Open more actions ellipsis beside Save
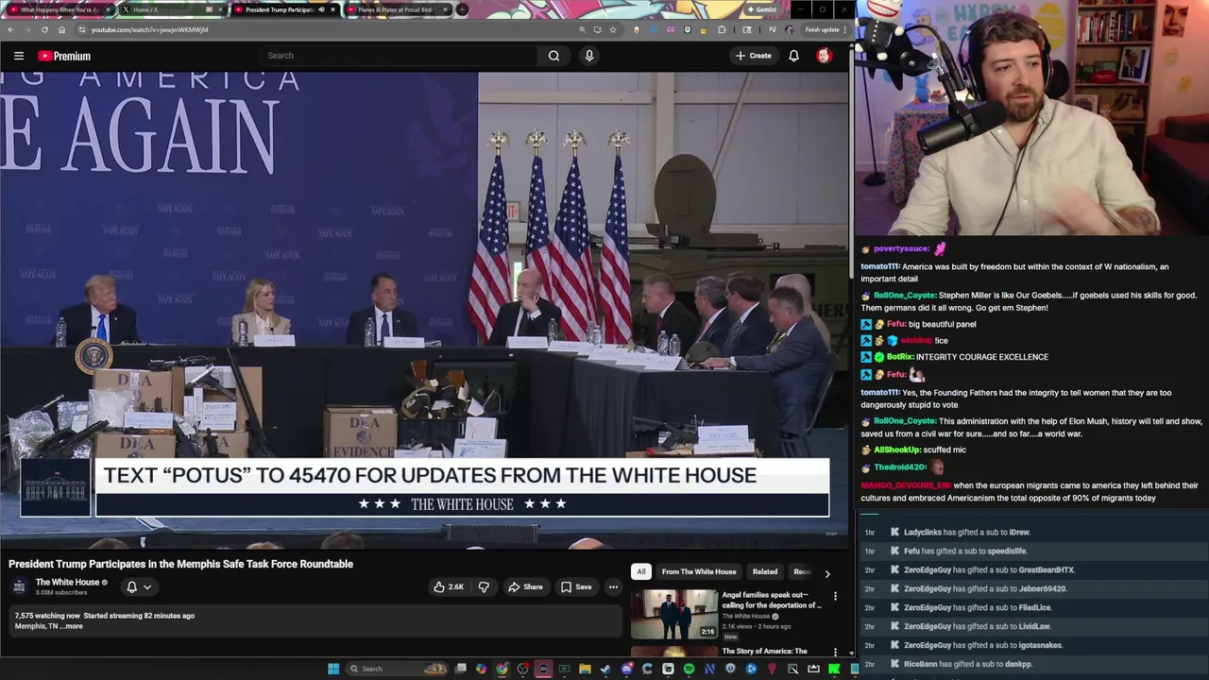The width and height of the screenshot is (1209, 680). tap(613, 586)
